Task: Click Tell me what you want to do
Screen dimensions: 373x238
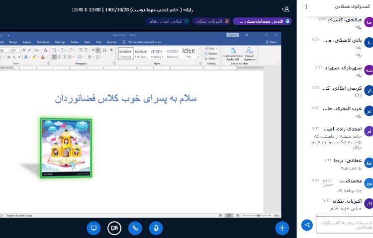Action: point(142,42)
